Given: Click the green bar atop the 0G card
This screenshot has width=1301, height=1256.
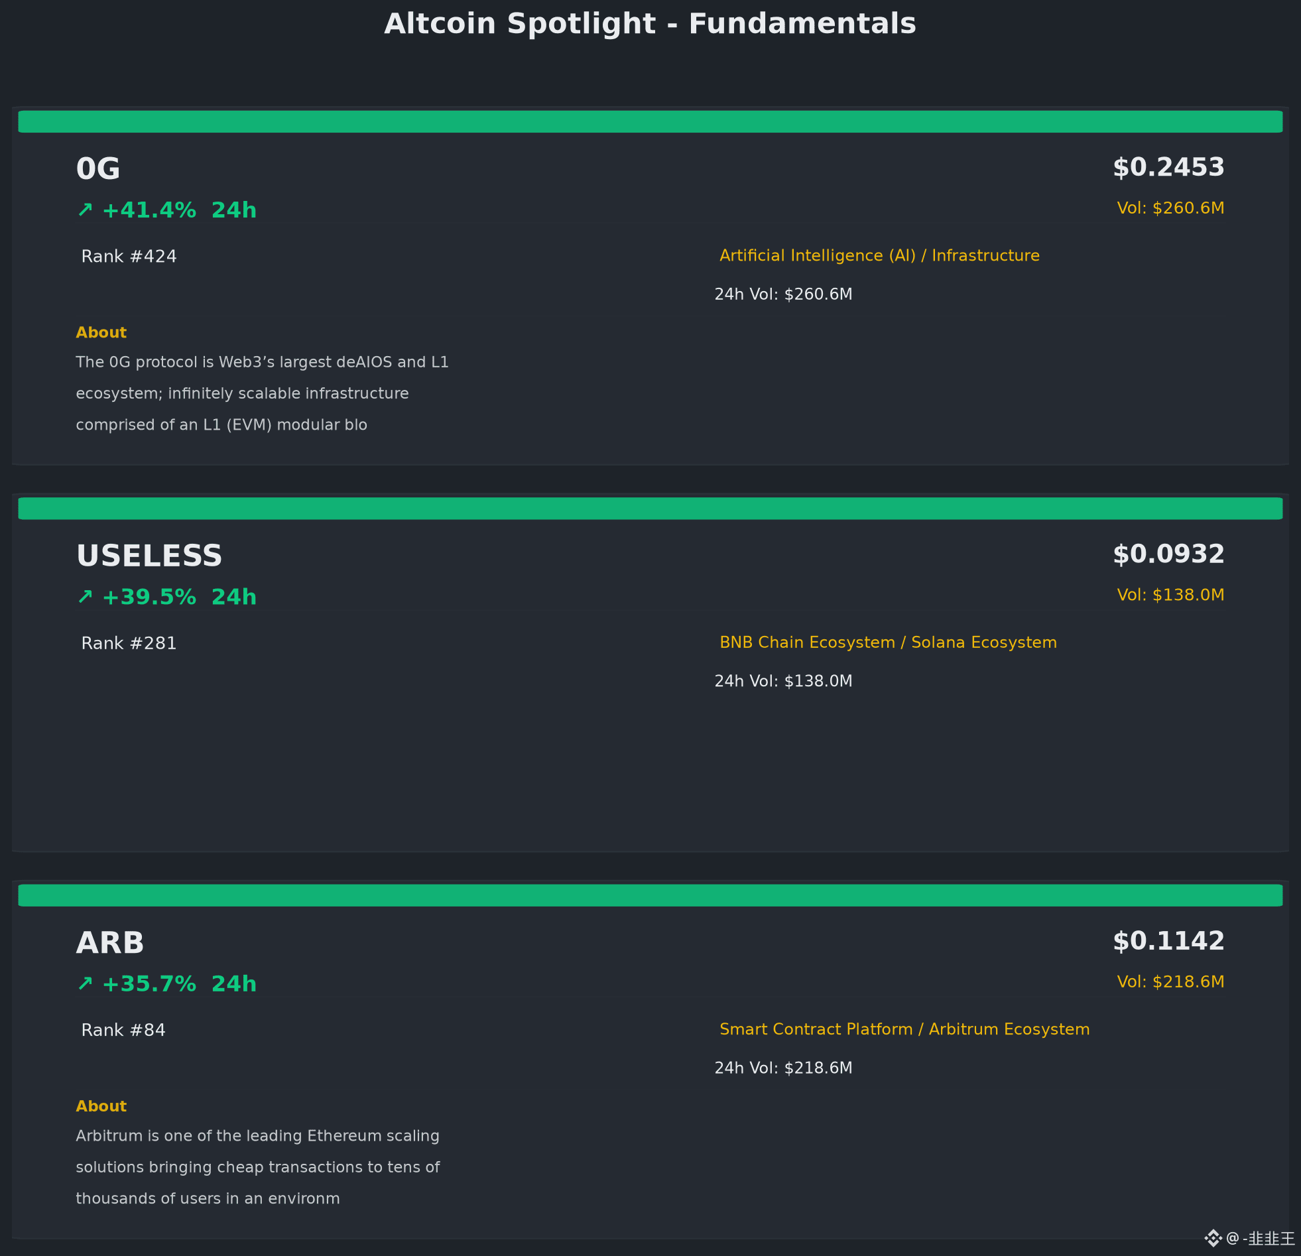Looking at the screenshot, I should [x=650, y=121].
